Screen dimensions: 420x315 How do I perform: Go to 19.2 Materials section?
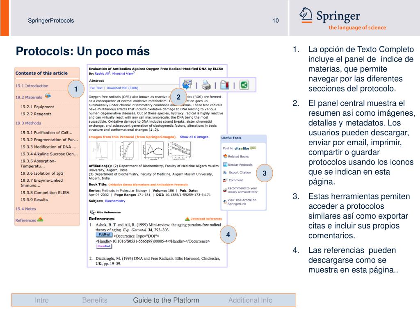coord(29,97)
